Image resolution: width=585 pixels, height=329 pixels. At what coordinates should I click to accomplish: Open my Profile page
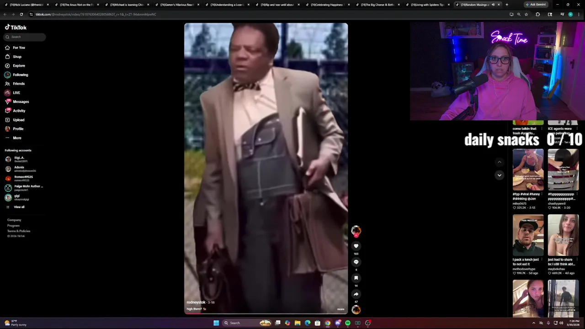(14, 129)
